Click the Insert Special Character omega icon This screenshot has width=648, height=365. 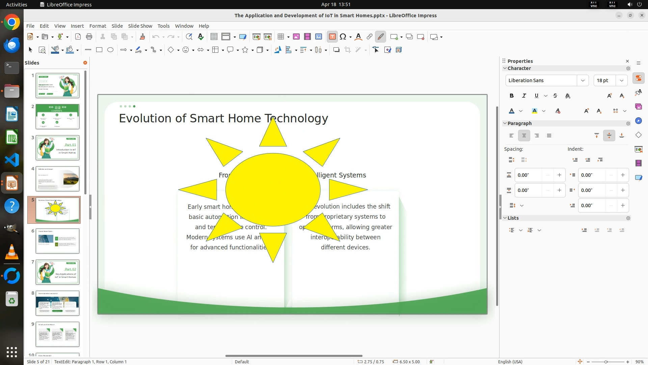(343, 37)
